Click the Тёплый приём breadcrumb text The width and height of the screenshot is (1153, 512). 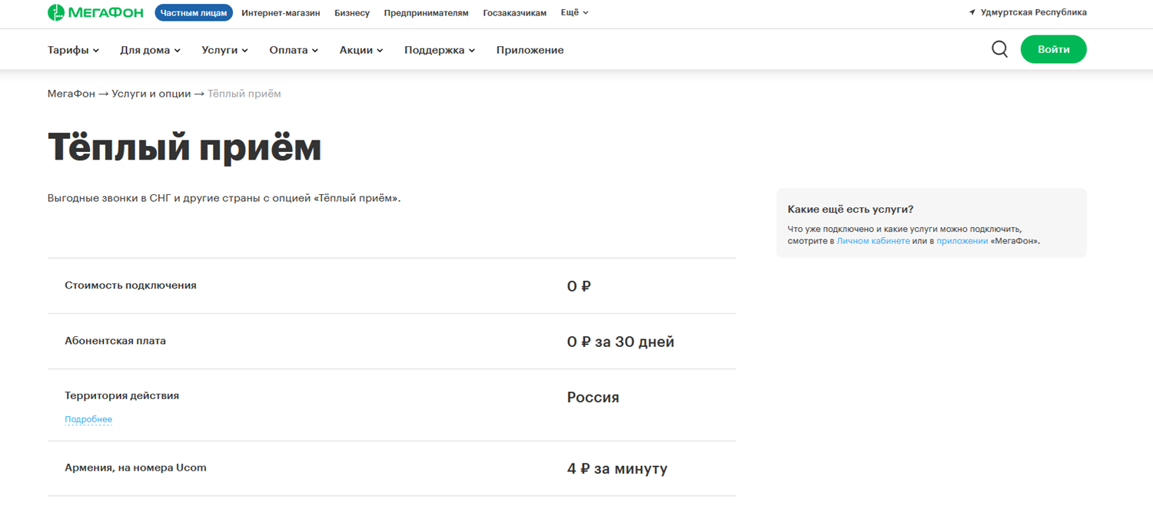click(244, 94)
